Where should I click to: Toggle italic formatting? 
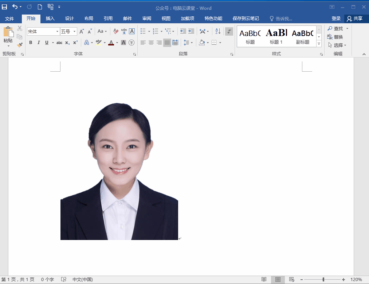pos(39,43)
